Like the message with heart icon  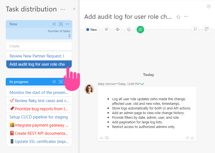(187, 138)
